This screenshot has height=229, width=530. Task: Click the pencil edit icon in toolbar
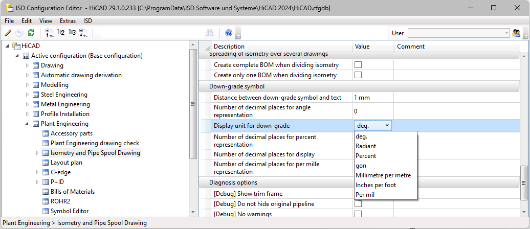click(x=8, y=33)
